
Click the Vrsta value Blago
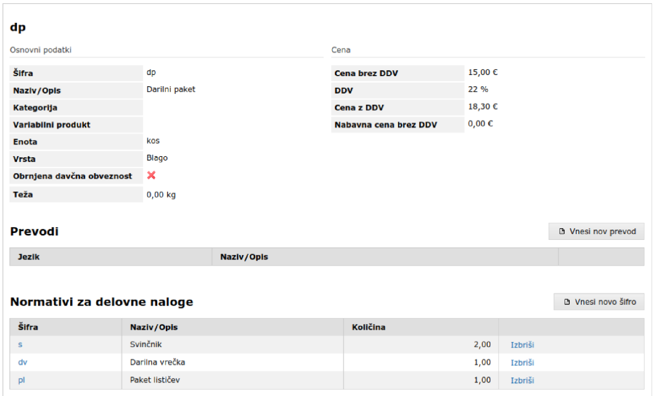[x=157, y=158]
